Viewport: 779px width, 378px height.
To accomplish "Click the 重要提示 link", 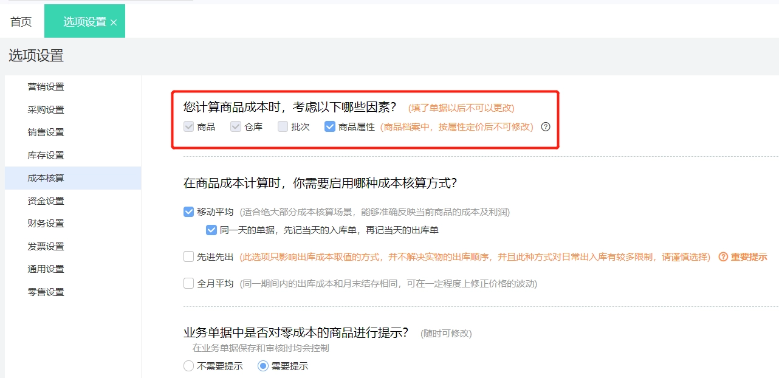I will 749,257.
